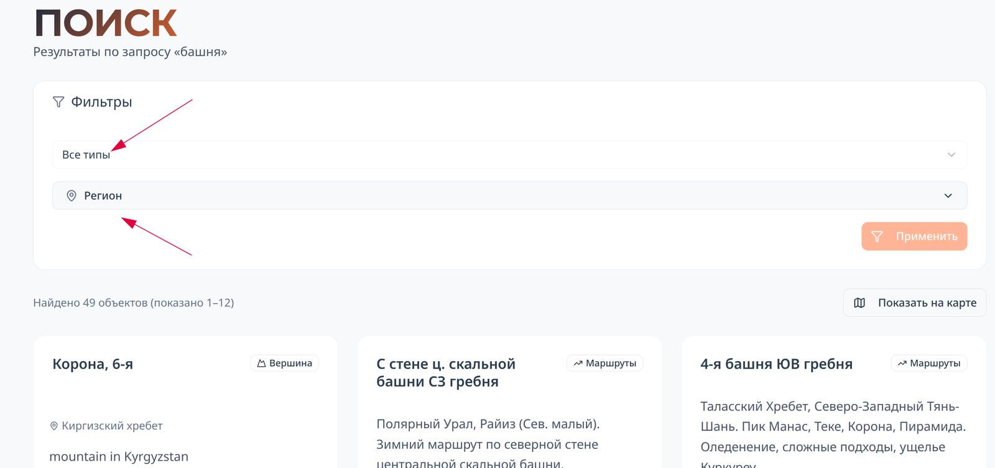Open the С стене ц. скальной башни result

click(445, 373)
